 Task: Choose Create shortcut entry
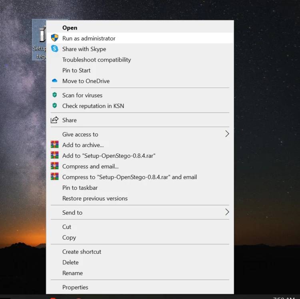click(x=82, y=251)
